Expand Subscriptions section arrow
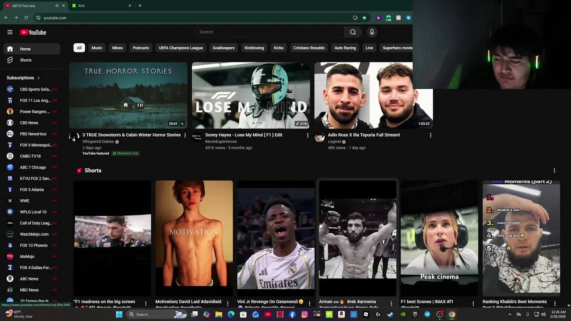The image size is (571, 321). point(38,78)
